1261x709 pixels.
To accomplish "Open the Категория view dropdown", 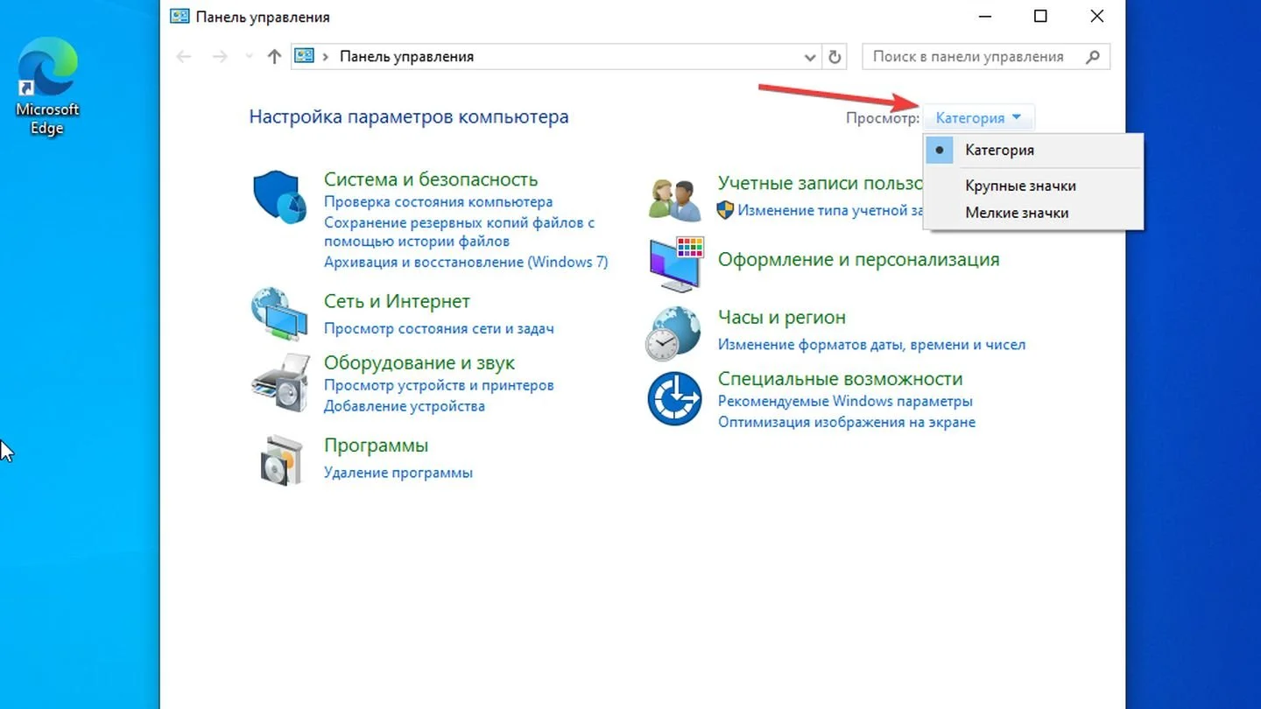I will [x=978, y=117].
